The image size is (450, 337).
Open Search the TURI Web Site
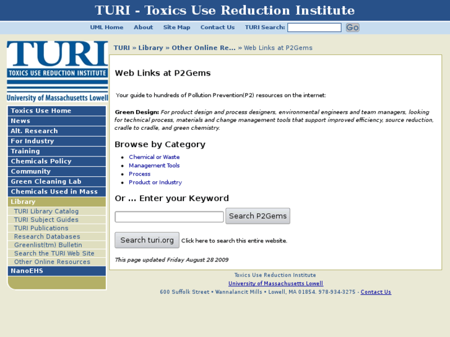57,254
